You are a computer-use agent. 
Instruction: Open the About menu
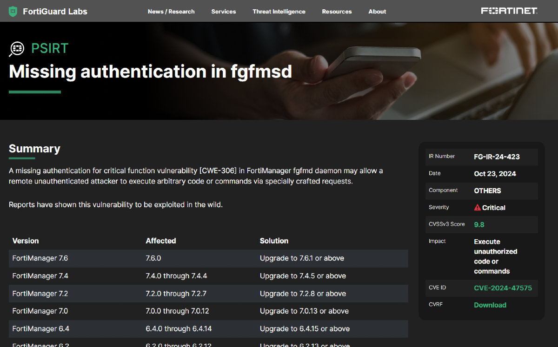click(x=377, y=12)
